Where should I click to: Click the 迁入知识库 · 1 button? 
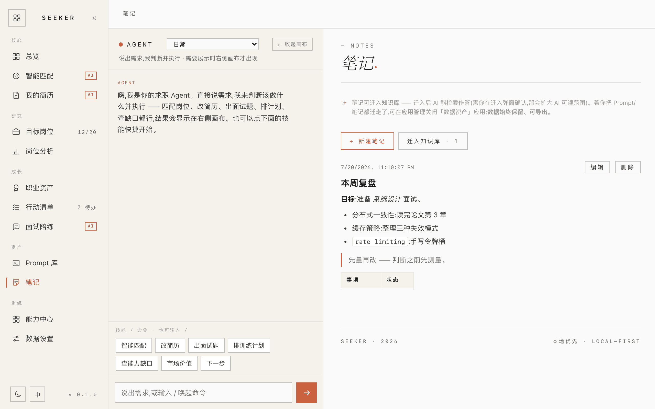(432, 141)
